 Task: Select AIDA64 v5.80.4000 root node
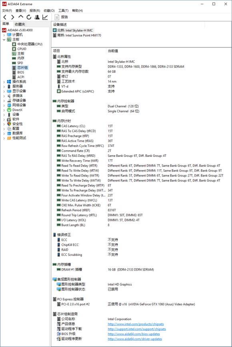[20, 30]
